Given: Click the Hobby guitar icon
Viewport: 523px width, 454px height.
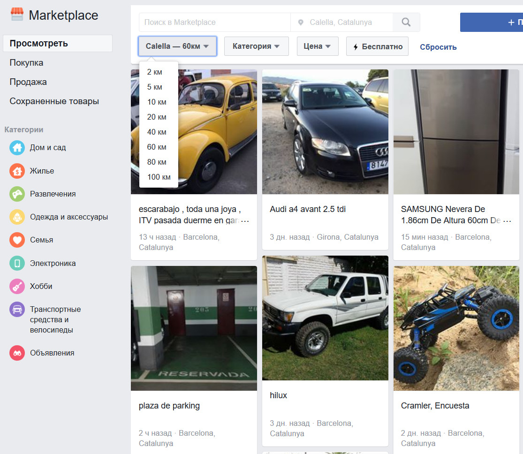Looking at the screenshot, I should pyautogui.click(x=17, y=286).
